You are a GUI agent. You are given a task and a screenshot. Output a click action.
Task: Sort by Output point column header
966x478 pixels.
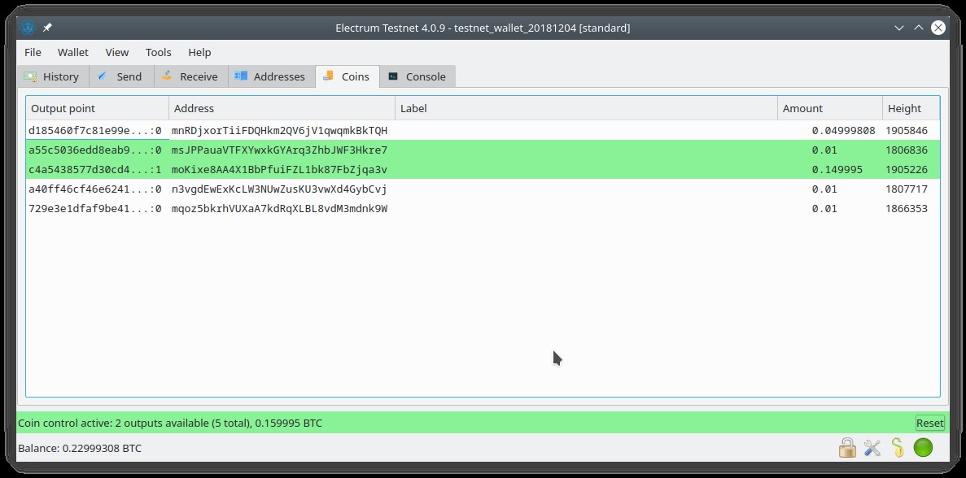(98, 108)
